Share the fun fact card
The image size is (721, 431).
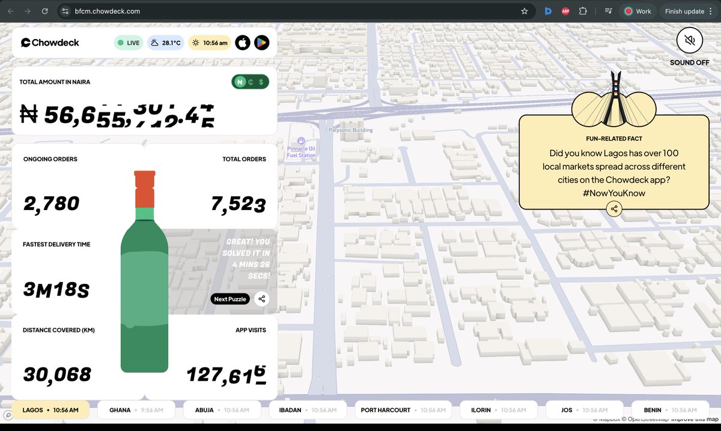click(613, 209)
